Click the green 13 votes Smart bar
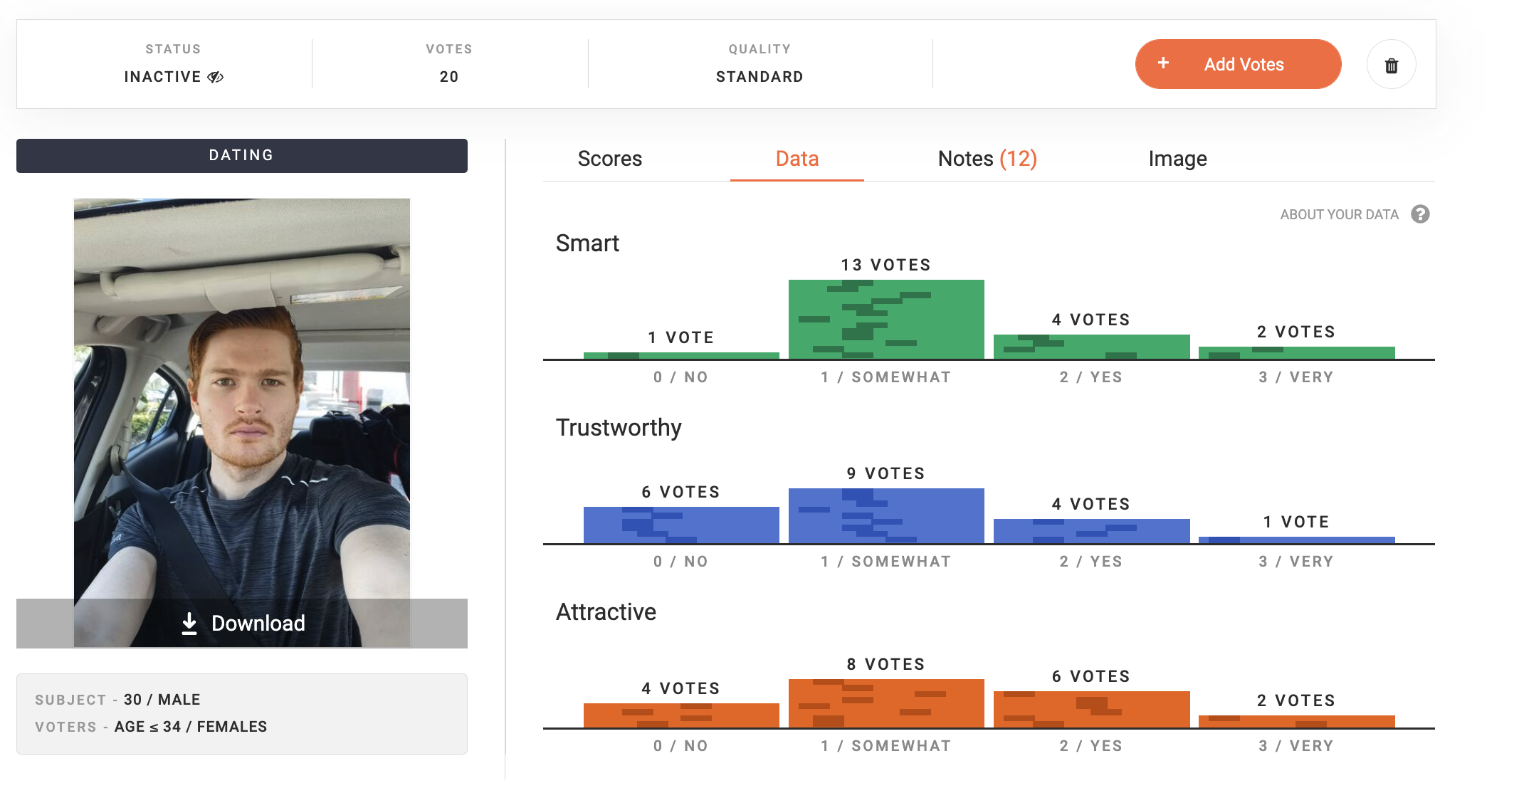Screen dimensions: 1519x788 (886, 319)
